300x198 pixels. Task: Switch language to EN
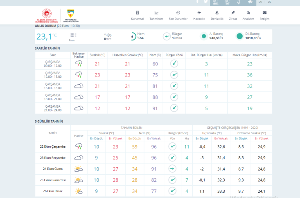coord(260,2)
